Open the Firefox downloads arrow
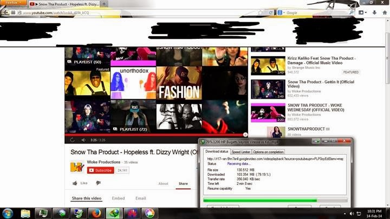390x219 pixels. click(374, 12)
